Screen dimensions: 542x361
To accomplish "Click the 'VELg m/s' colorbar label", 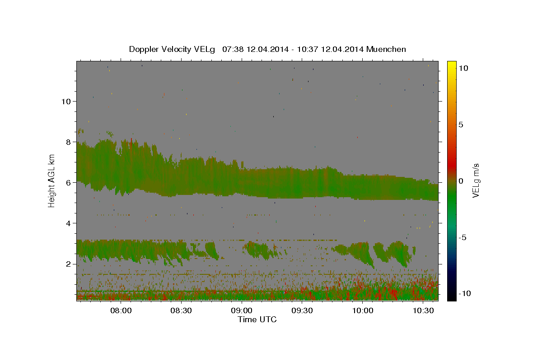I will click(x=476, y=181).
